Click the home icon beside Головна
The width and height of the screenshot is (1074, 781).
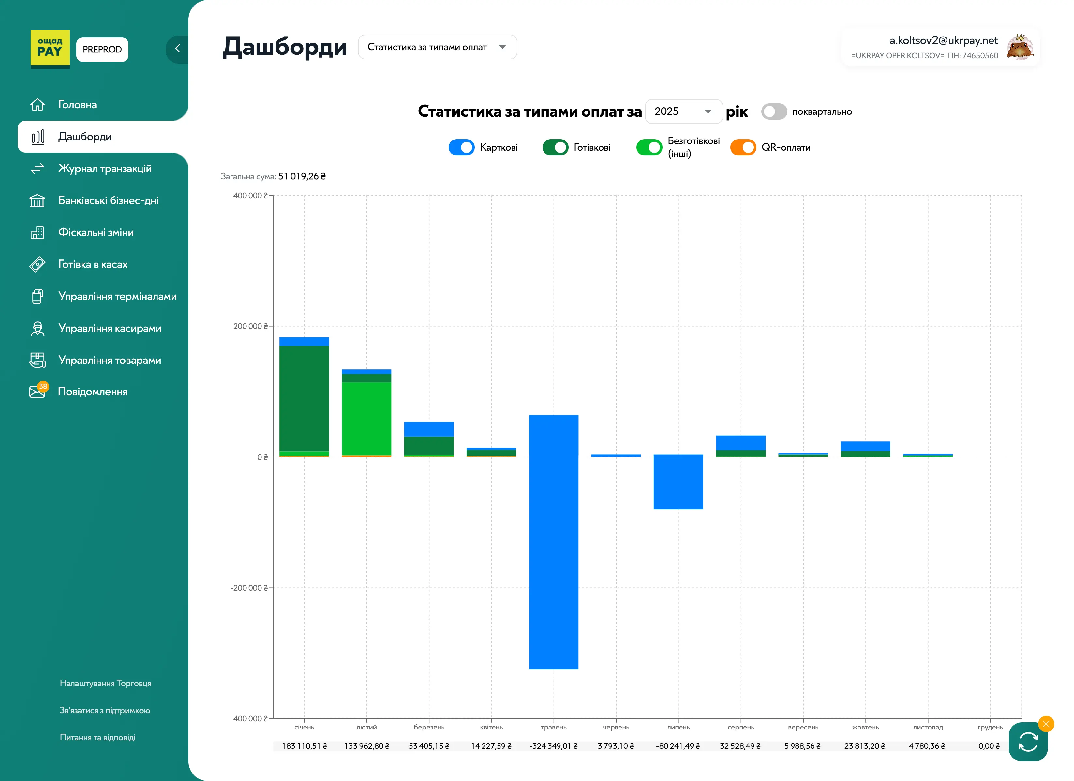pos(37,105)
